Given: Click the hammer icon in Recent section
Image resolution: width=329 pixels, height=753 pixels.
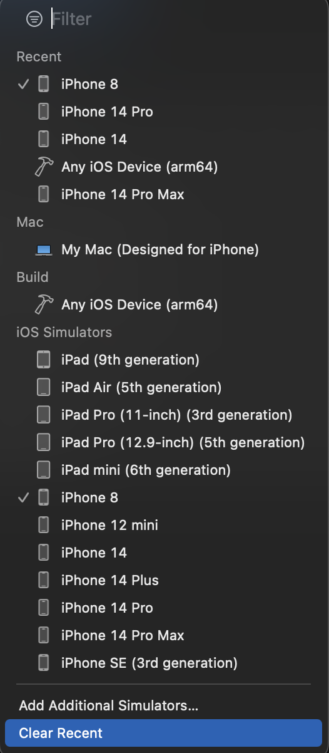Looking at the screenshot, I should (44, 167).
